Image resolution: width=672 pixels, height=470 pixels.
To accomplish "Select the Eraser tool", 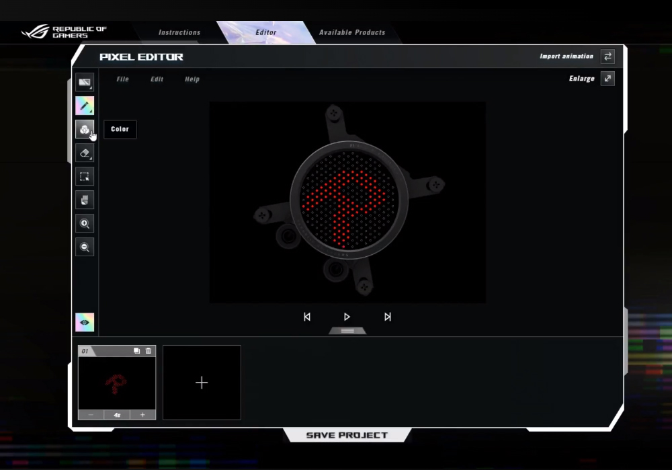I will [x=85, y=153].
